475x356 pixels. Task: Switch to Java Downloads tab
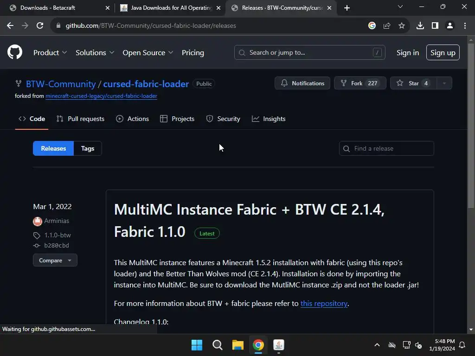170,8
